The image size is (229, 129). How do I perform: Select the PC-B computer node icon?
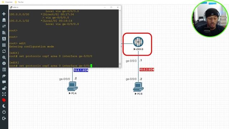pos(138,87)
